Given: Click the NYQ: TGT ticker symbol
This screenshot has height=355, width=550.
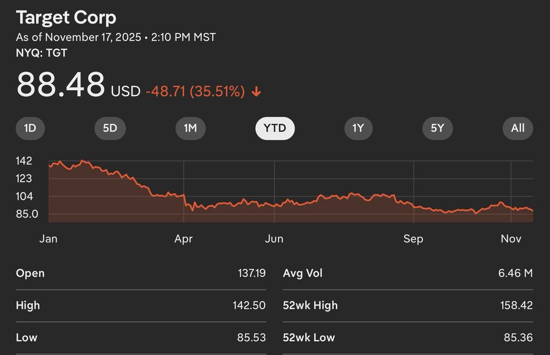Looking at the screenshot, I should click(x=41, y=53).
